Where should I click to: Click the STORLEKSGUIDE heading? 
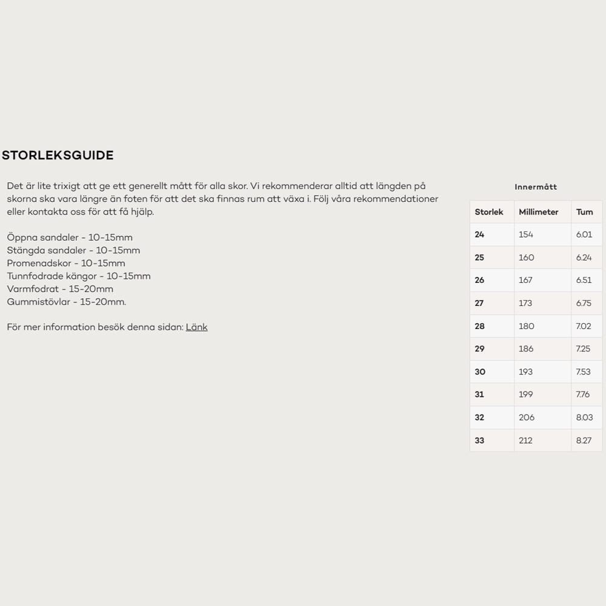[58, 155]
